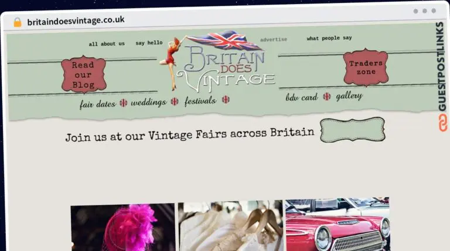This screenshot has width=450, height=251.
Task: Select the pink feather fascinator thumbnail
Action: [x=123, y=227]
